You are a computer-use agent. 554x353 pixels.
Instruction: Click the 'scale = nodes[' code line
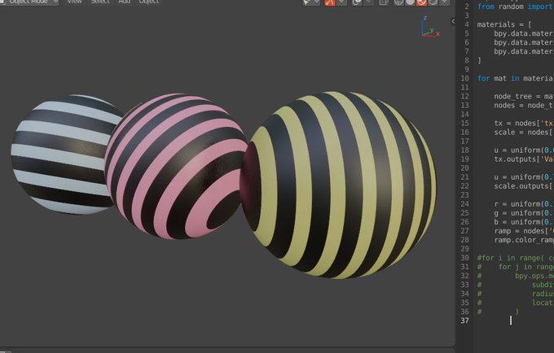pos(524,133)
